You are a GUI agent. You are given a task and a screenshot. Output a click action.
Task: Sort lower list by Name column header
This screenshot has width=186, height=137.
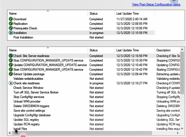pyautogui.click(x=48, y=50)
